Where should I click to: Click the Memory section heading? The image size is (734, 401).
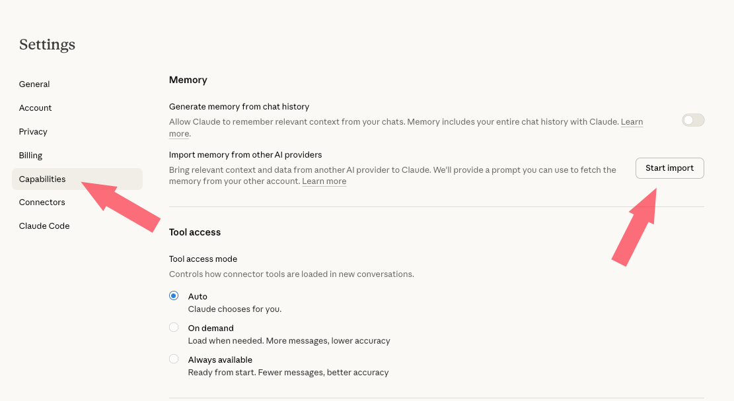pyautogui.click(x=188, y=80)
